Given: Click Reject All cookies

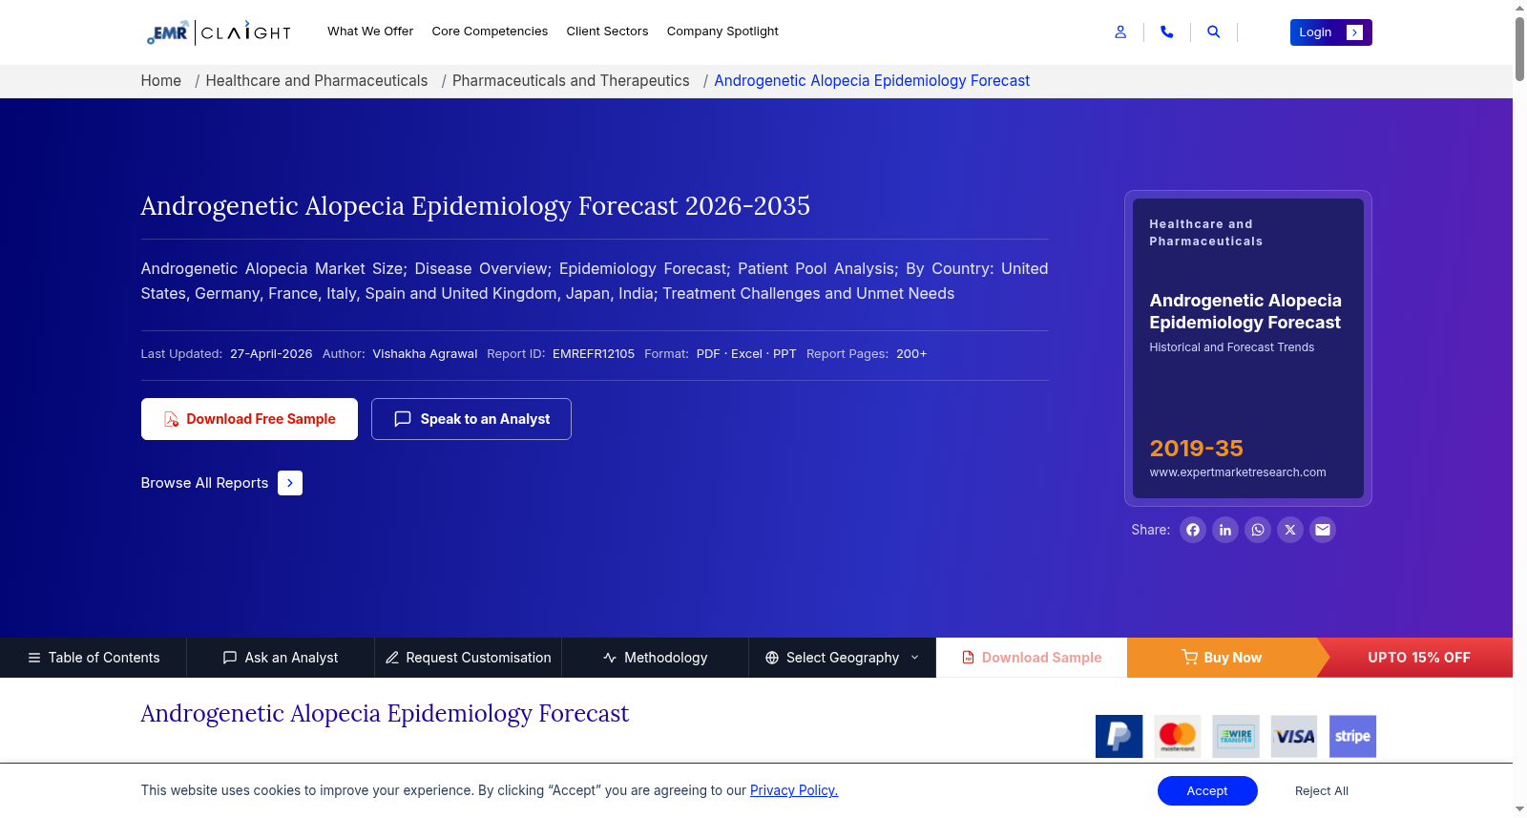Looking at the screenshot, I should (1322, 791).
